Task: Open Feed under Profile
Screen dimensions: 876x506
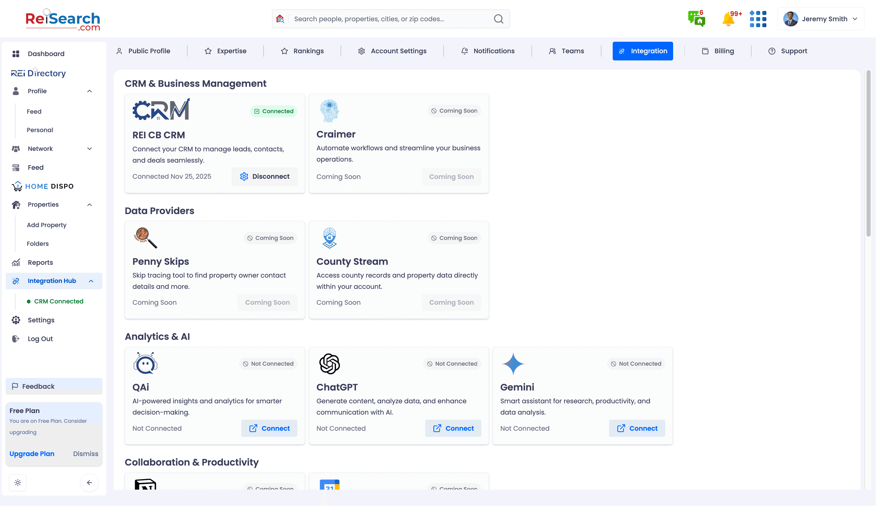Action: (x=34, y=112)
